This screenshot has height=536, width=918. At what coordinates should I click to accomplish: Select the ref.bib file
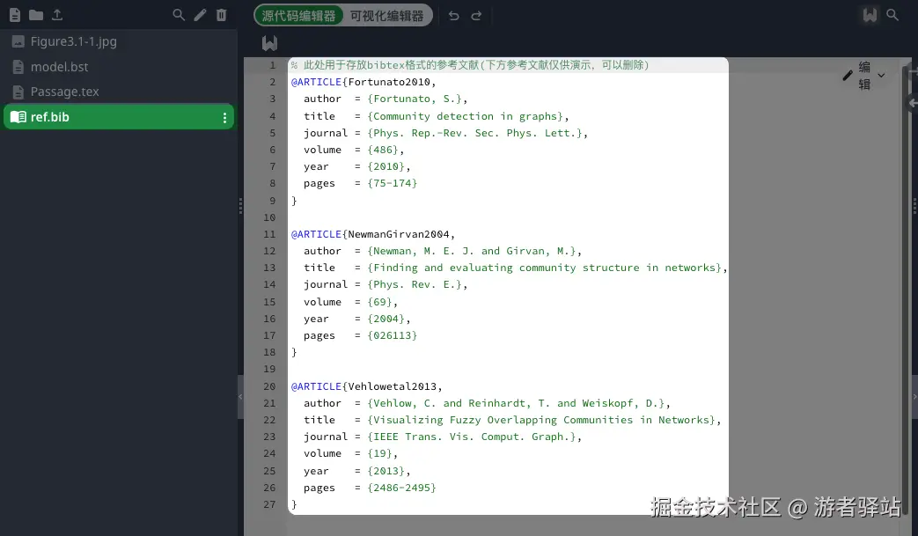119,117
